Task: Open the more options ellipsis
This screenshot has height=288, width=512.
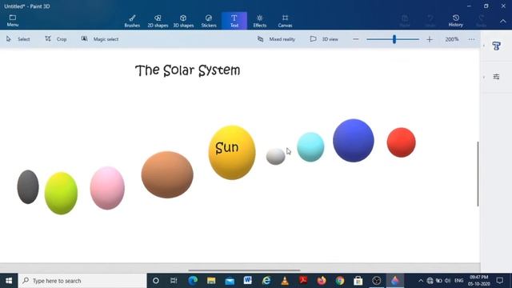Action: pyautogui.click(x=471, y=39)
